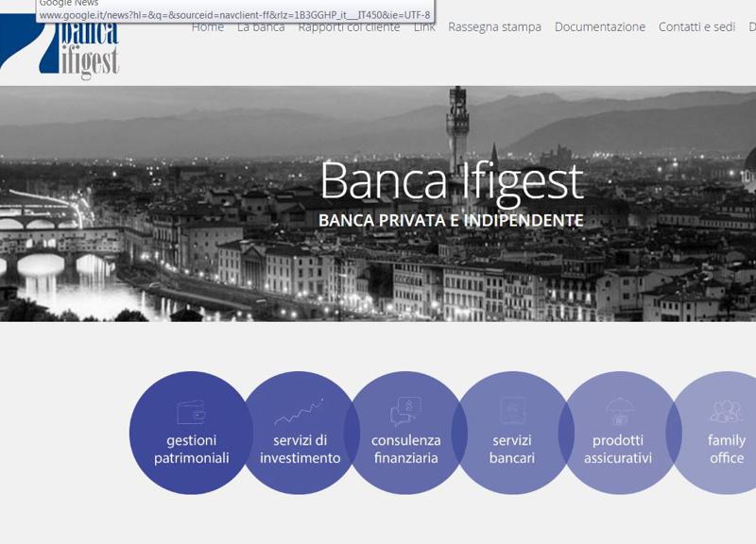Click the people icon for family office
Image resolution: width=756 pixels, height=544 pixels.
pyautogui.click(x=726, y=411)
